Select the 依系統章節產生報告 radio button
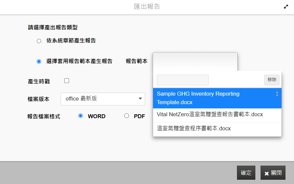The height and width of the screenshot is (184, 294). 39,41
